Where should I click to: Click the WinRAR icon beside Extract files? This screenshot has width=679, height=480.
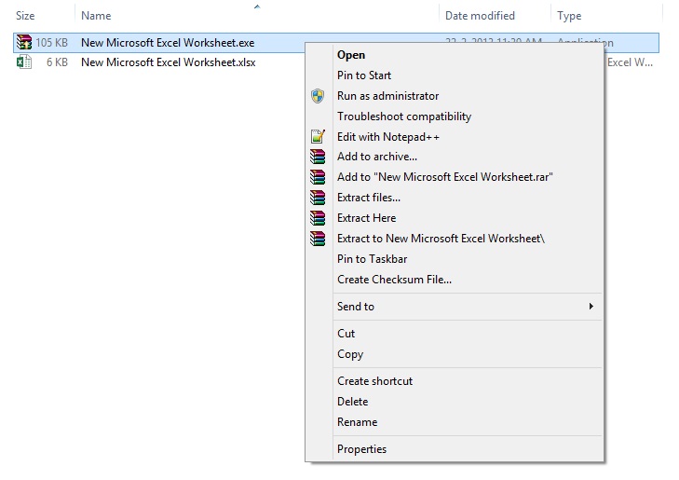[x=318, y=197]
